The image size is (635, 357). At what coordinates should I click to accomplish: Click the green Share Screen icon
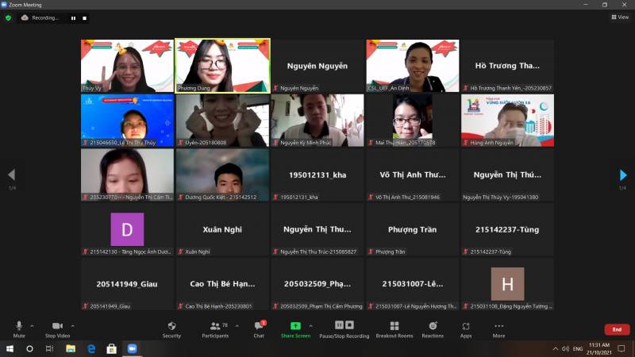295,326
